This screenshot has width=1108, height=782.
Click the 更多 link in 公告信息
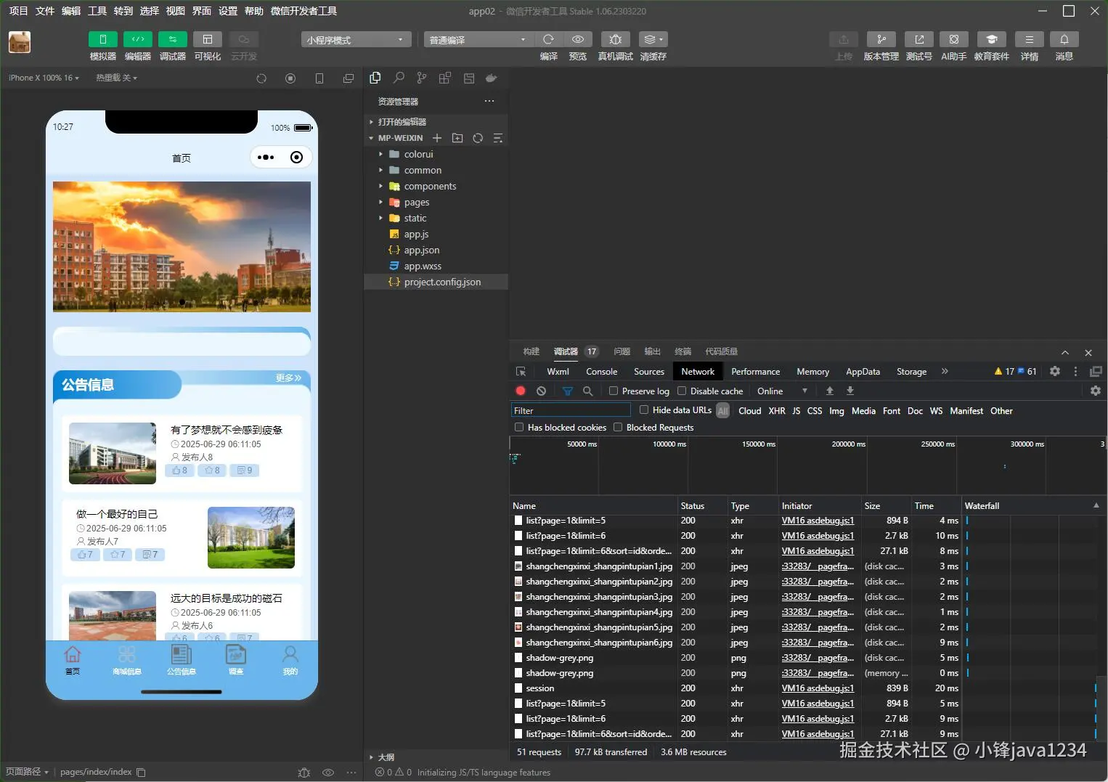click(288, 378)
